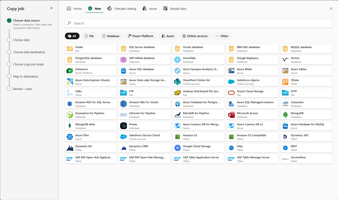
Task: Click the Amazon S3 connector icon
Action: click(x=178, y=137)
